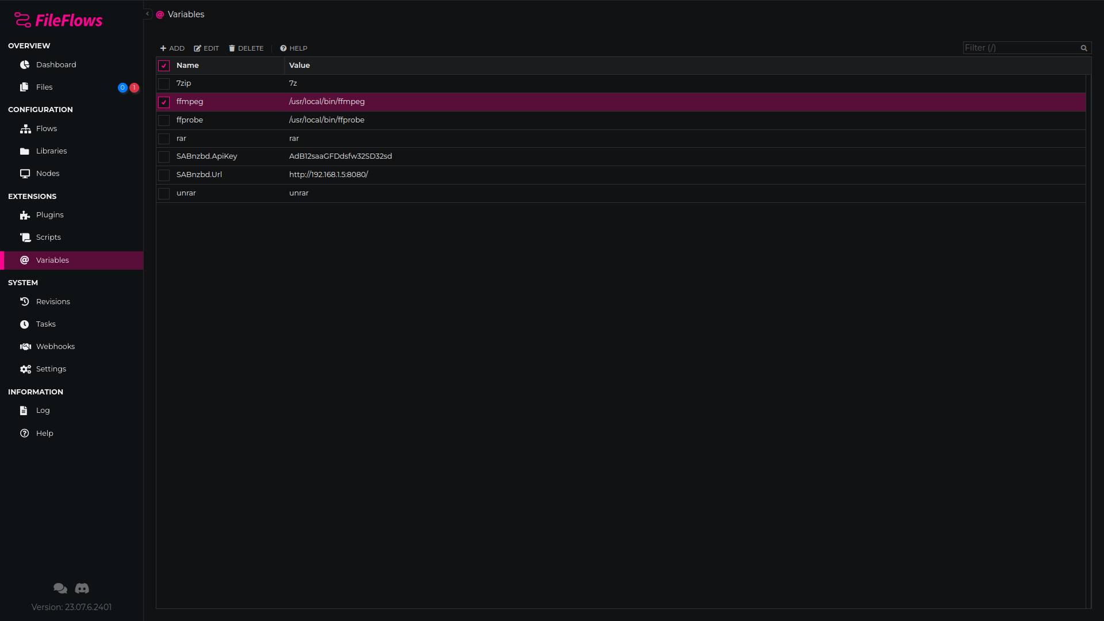1104x621 pixels.
Task: Select the 7zip variable name
Action: 183,83
